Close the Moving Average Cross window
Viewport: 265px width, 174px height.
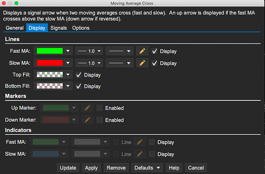(4, 3)
